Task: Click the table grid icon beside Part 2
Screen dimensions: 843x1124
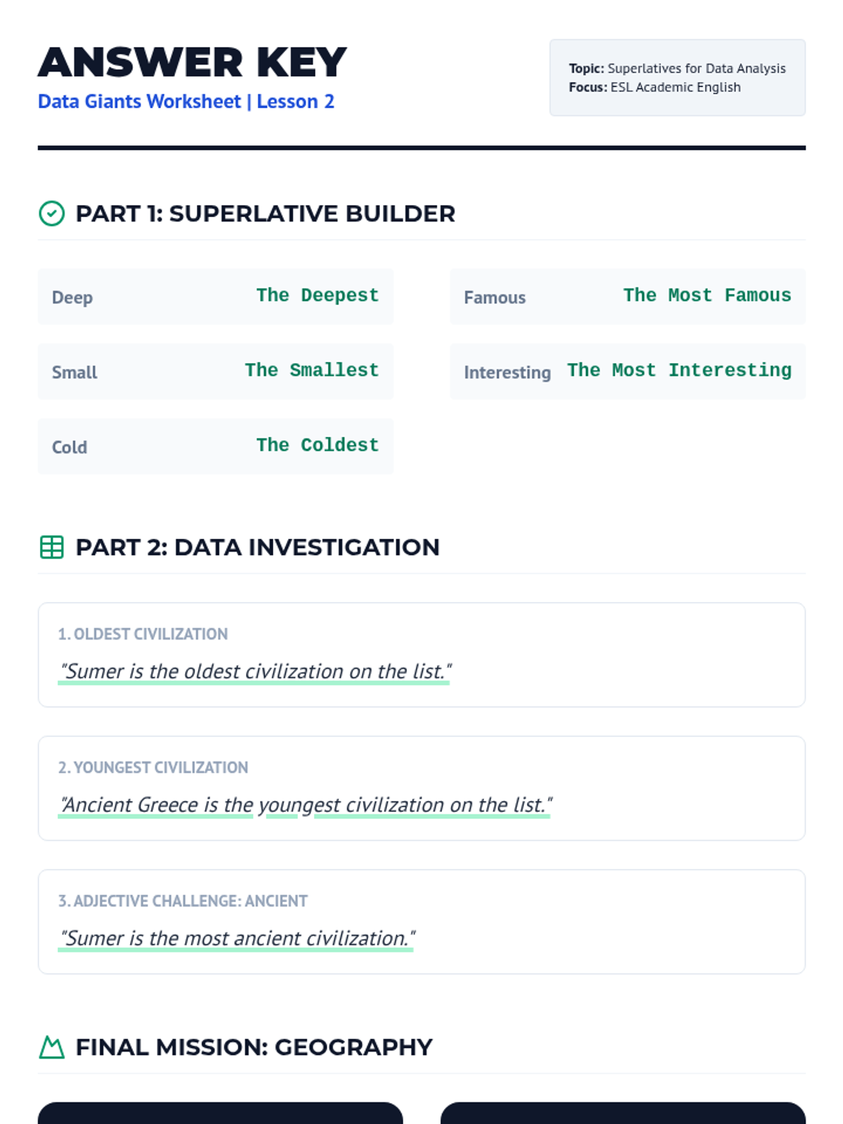Action: click(51, 547)
